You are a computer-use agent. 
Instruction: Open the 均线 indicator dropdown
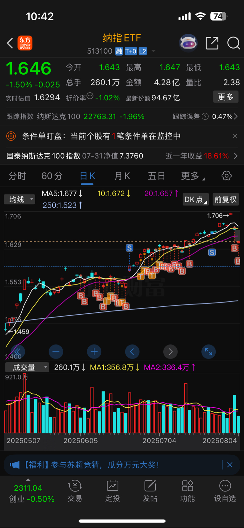pyautogui.click(x=19, y=199)
